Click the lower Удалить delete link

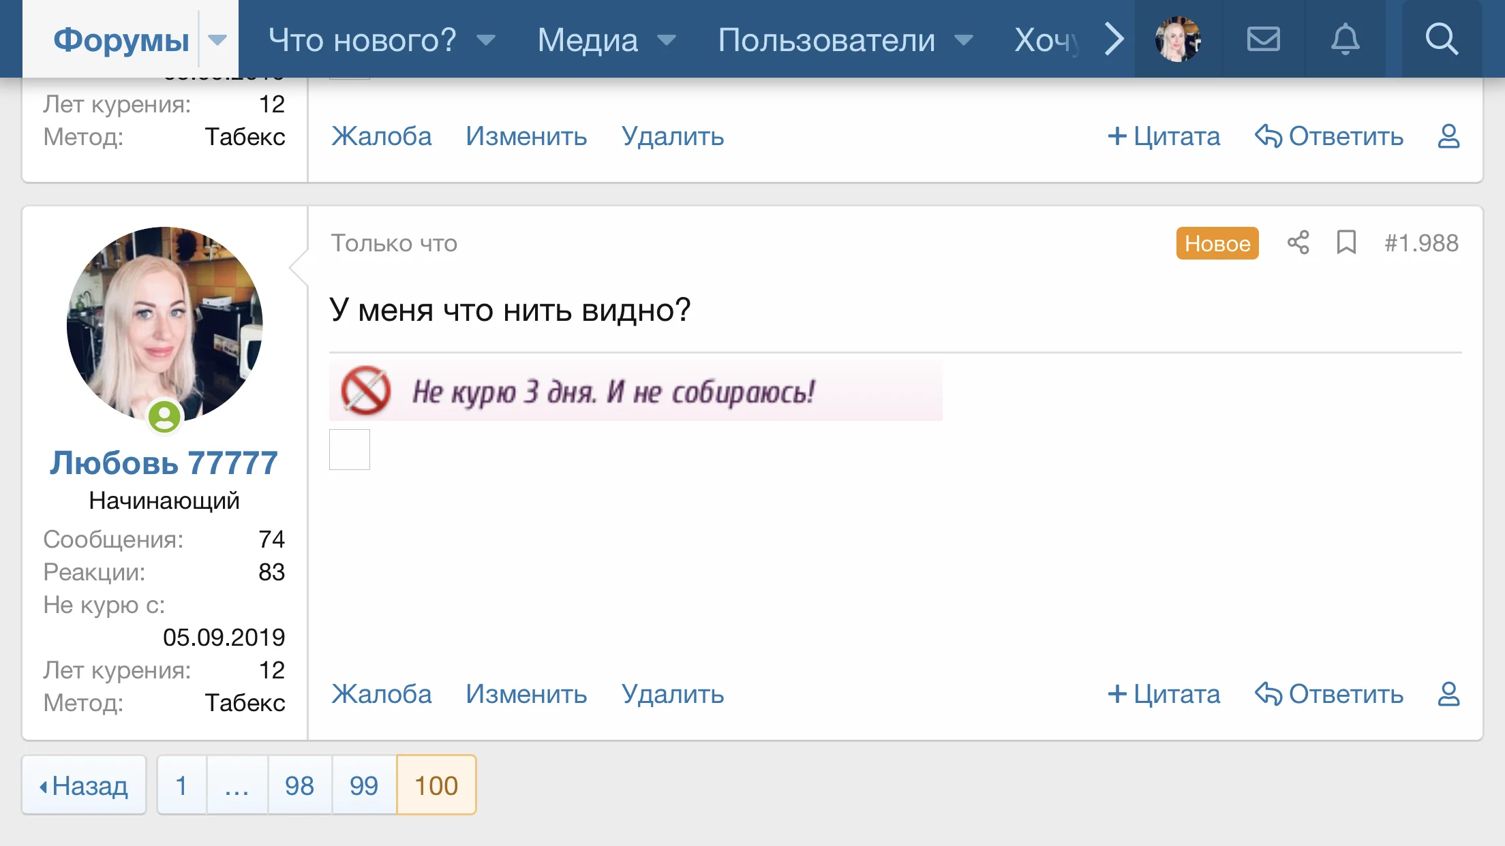[672, 694]
